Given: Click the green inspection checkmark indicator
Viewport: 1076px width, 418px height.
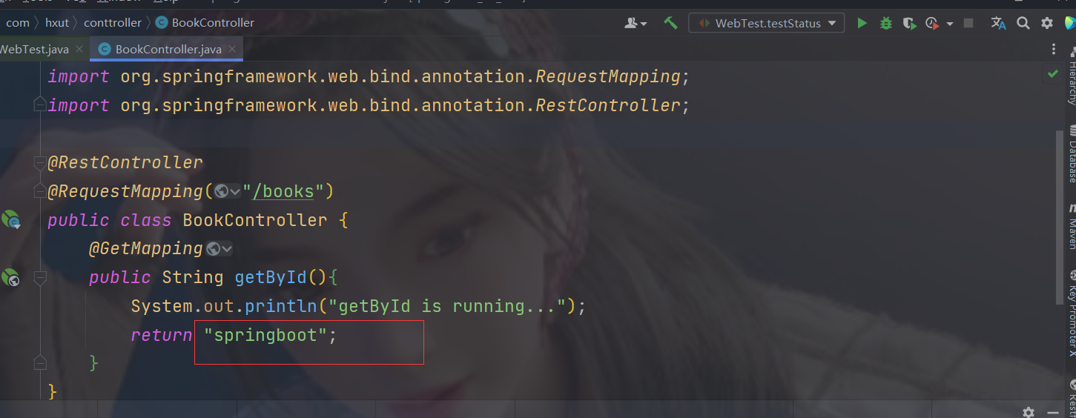Looking at the screenshot, I should point(1052,73).
